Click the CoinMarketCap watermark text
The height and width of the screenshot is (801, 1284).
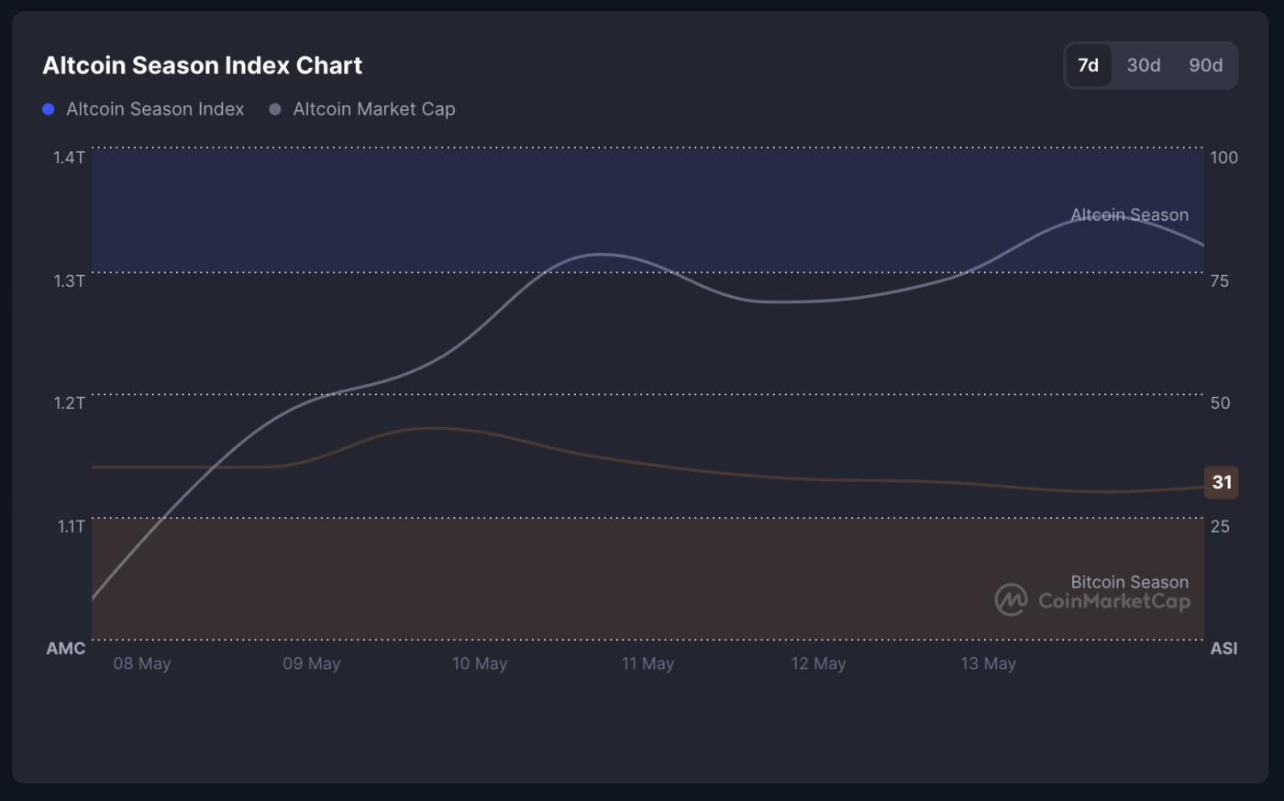pos(1113,601)
